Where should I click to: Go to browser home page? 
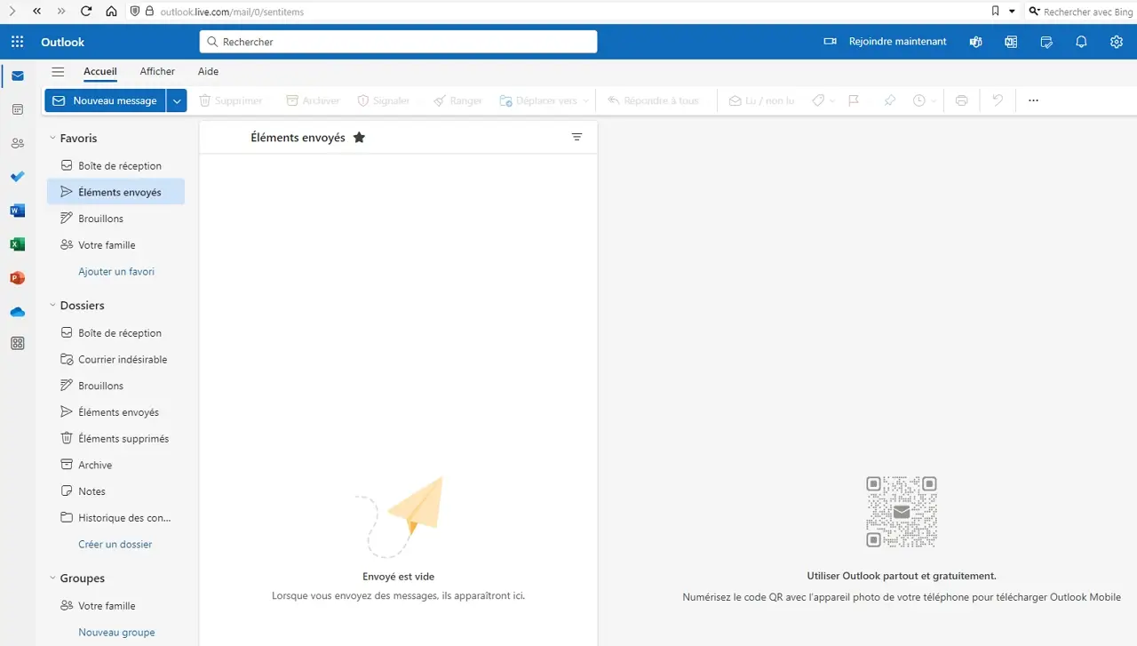tap(111, 12)
